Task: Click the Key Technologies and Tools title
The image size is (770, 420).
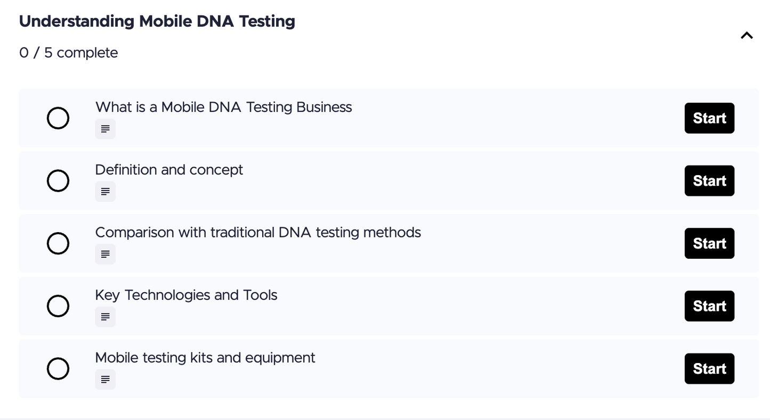Action: (186, 295)
